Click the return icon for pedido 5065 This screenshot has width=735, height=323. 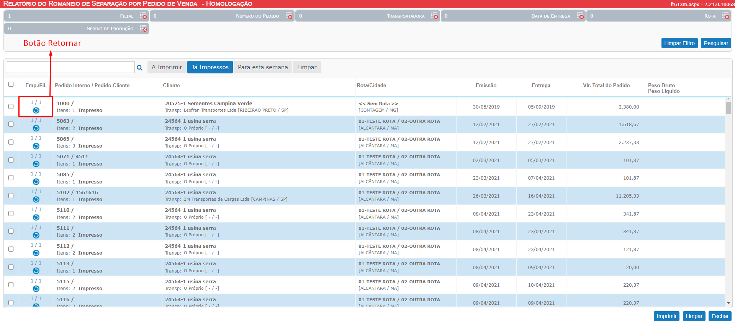click(x=36, y=146)
